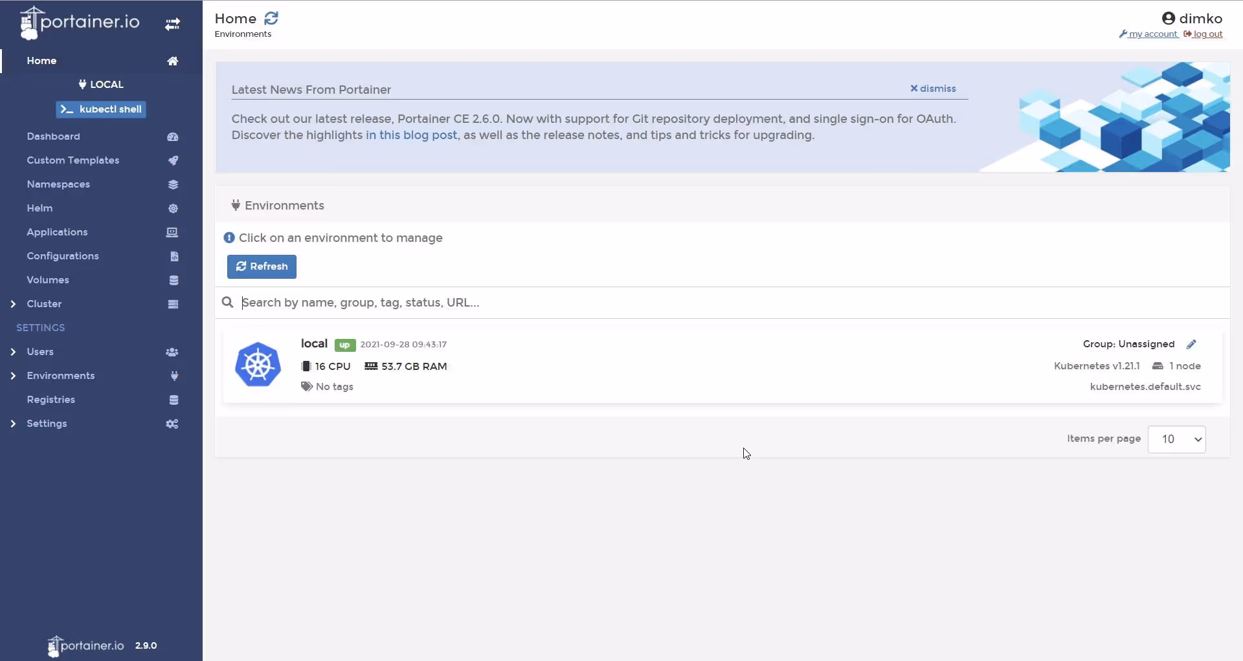
Task: Open Registries settings
Action: [50, 400]
